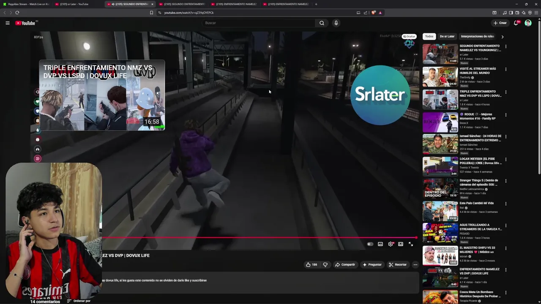Click the Crear button
Screen dimensions: 541x304
point(500,23)
